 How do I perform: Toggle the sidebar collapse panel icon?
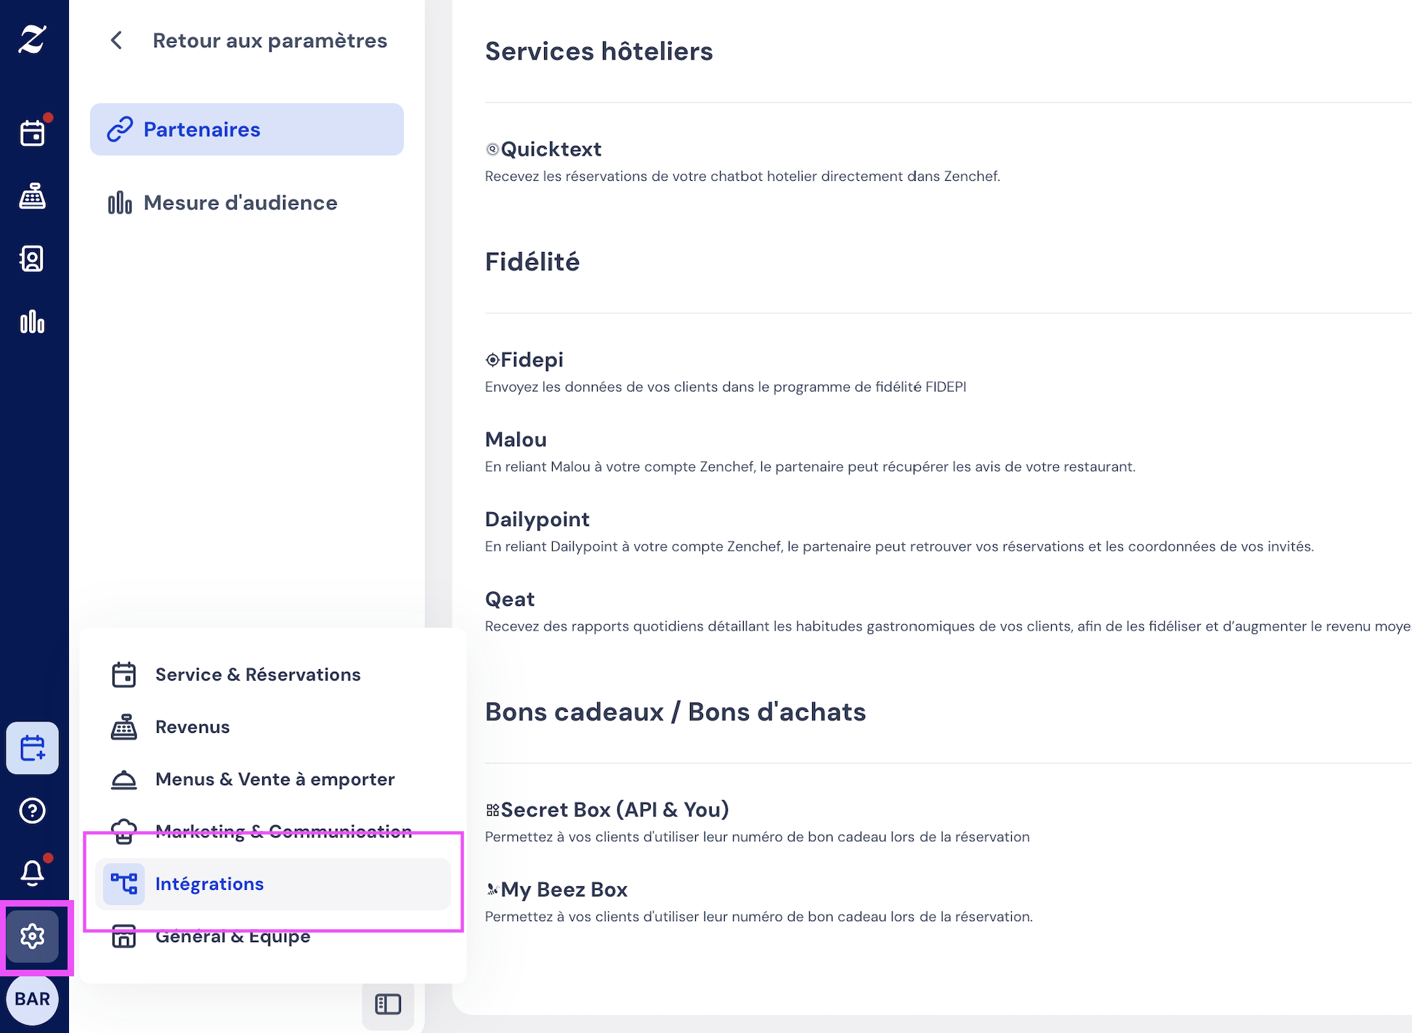pyautogui.click(x=388, y=1004)
